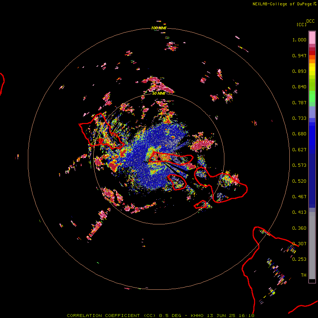Click the TH threshold label
Image resolution: width=318 pixels, height=318 pixels.
tap(304, 275)
